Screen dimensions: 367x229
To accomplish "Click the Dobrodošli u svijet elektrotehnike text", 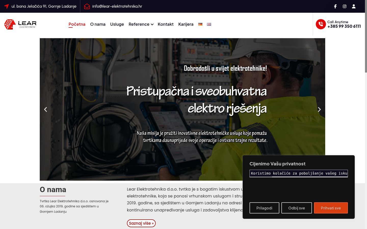I will tap(225, 68).
